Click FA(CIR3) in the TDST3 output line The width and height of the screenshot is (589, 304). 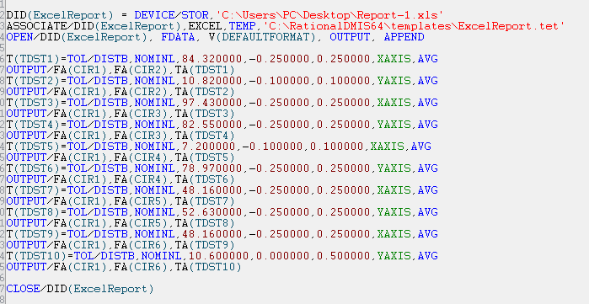point(142,114)
